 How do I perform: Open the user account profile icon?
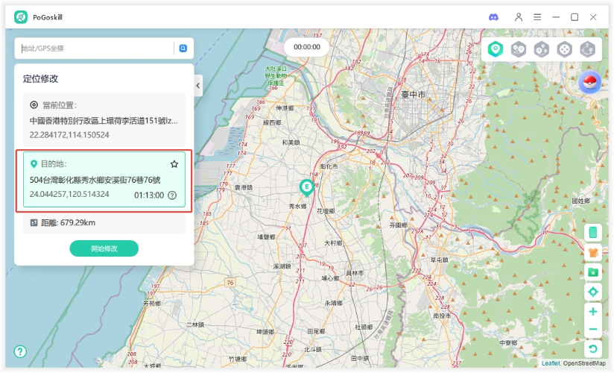tap(519, 16)
